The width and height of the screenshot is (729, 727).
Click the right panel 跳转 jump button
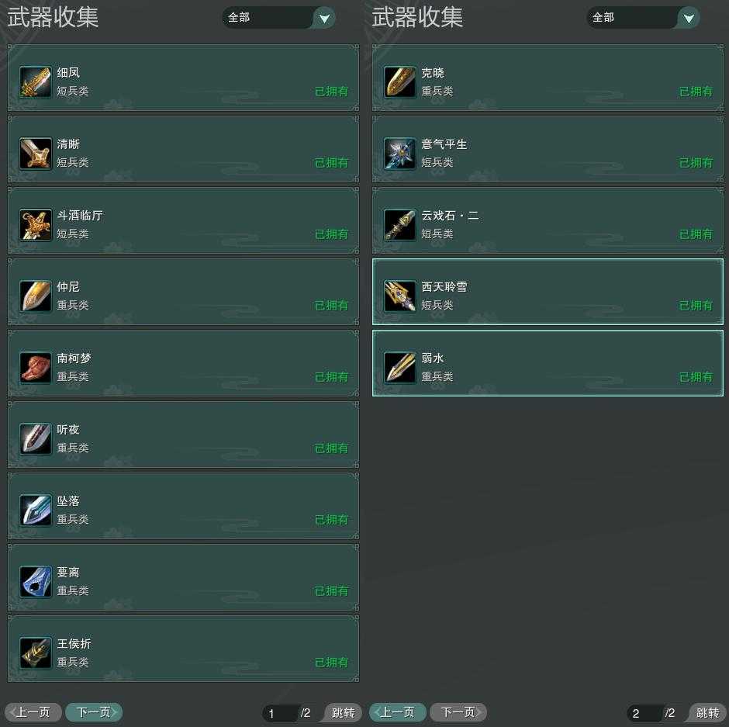pos(707,712)
